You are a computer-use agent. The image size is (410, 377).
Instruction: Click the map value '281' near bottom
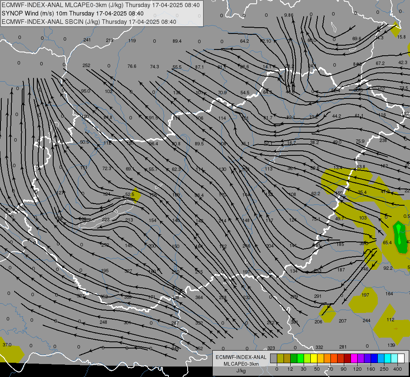point(343,347)
